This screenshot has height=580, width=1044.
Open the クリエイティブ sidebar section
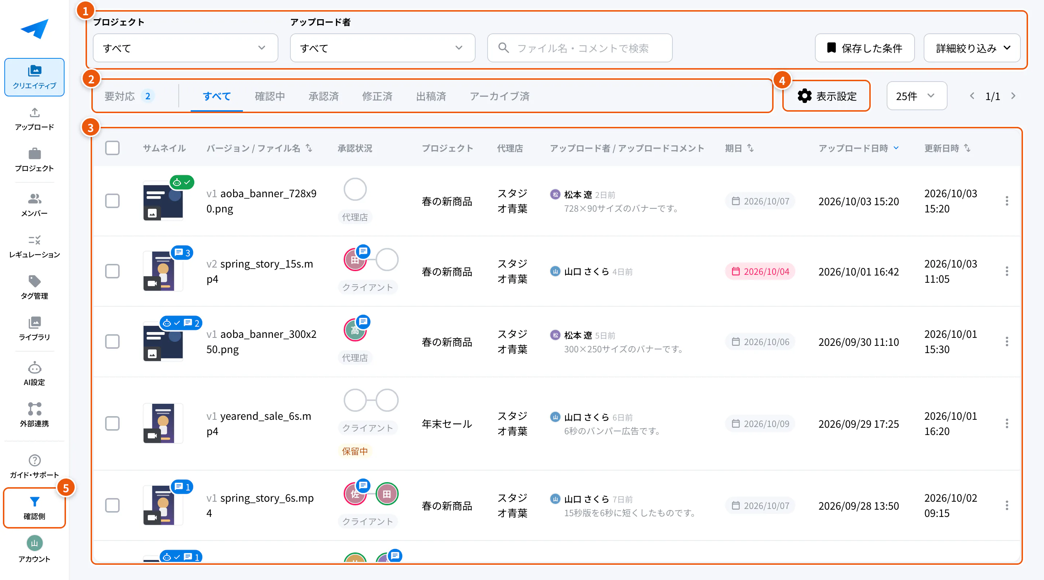pos(34,77)
